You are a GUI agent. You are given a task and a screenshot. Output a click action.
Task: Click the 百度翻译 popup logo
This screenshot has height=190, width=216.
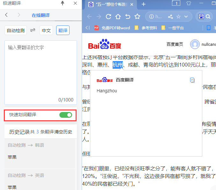(x=105, y=80)
